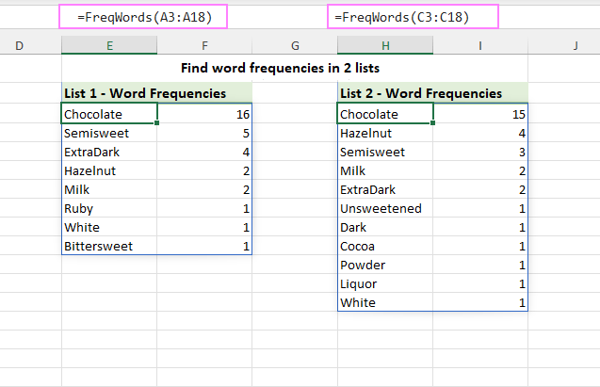Click the List 2 Chocolate cell
Viewport: 600px width, 387px height.
point(385,114)
